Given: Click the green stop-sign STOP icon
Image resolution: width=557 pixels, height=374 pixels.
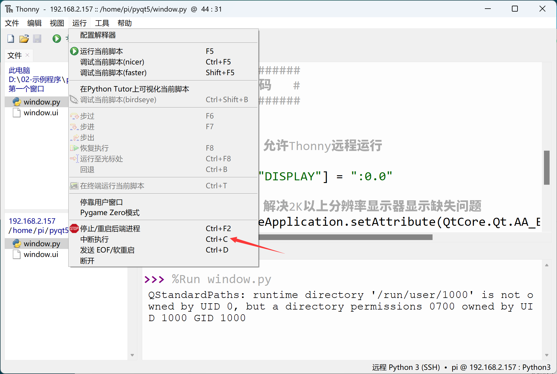Looking at the screenshot, I should (74, 228).
